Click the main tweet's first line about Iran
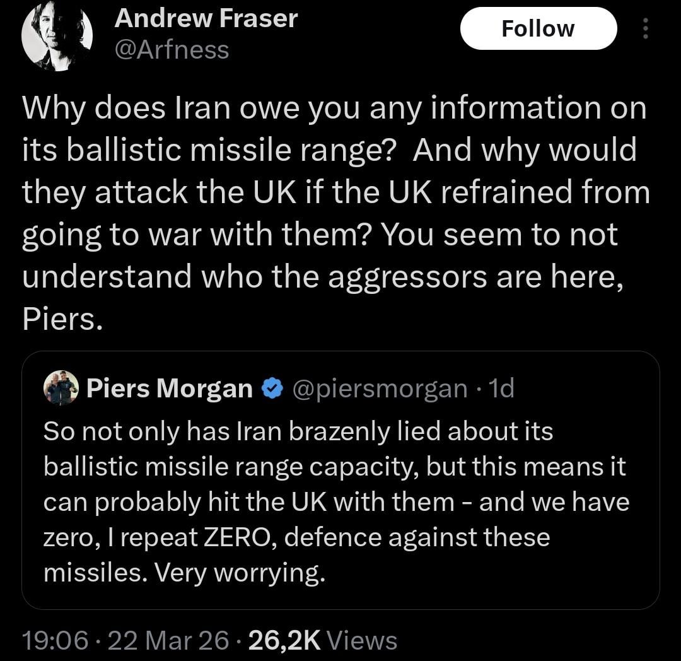Image resolution: width=681 pixels, height=661 pixels. pyautogui.click(x=334, y=108)
